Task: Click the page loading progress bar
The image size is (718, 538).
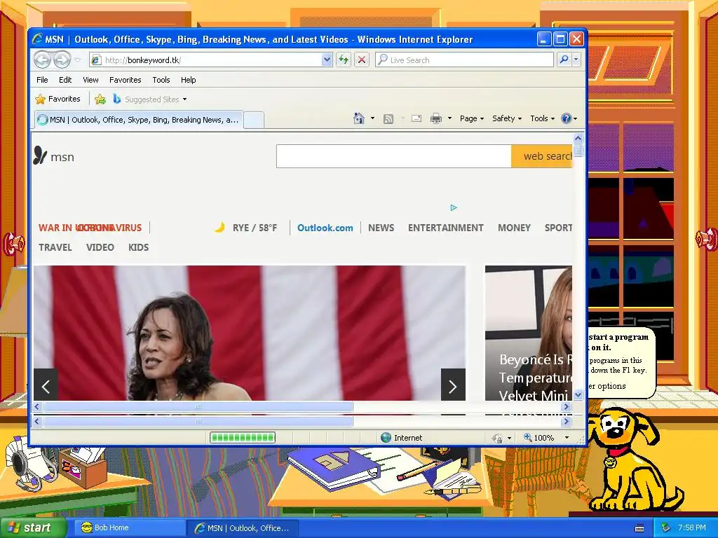Action: pos(242,438)
